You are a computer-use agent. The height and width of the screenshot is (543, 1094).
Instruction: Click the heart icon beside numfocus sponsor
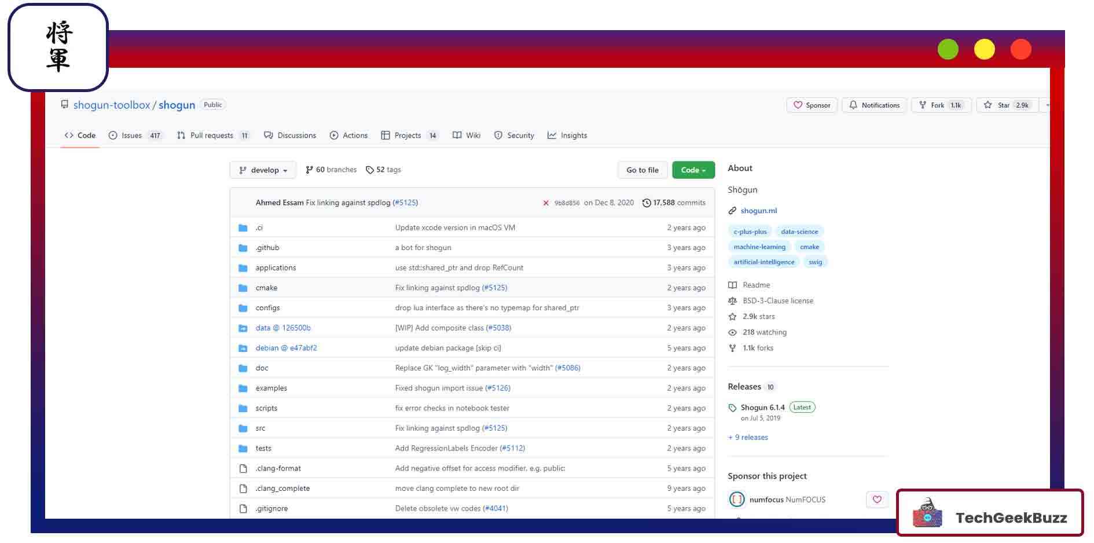point(877,500)
